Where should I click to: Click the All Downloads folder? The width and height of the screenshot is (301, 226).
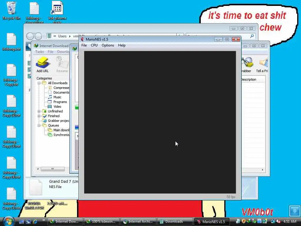(x=55, y=83)
